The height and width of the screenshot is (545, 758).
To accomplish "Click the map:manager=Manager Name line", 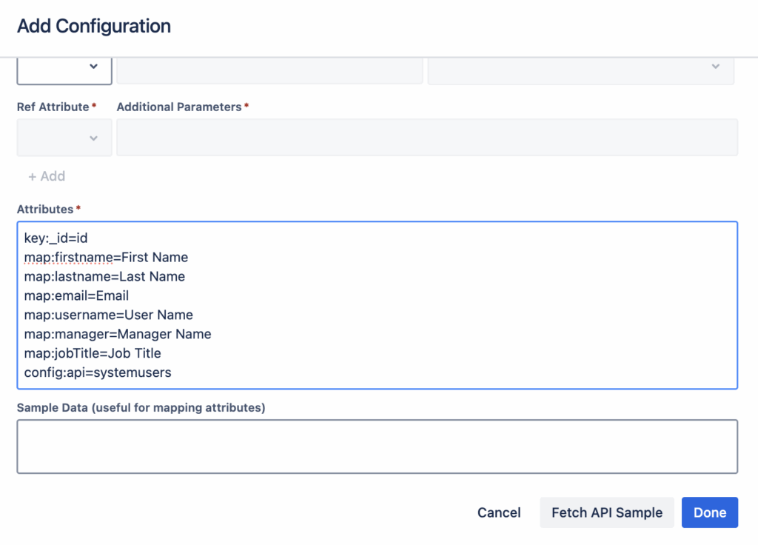I will pyautogui.click(x=118, y=335).
